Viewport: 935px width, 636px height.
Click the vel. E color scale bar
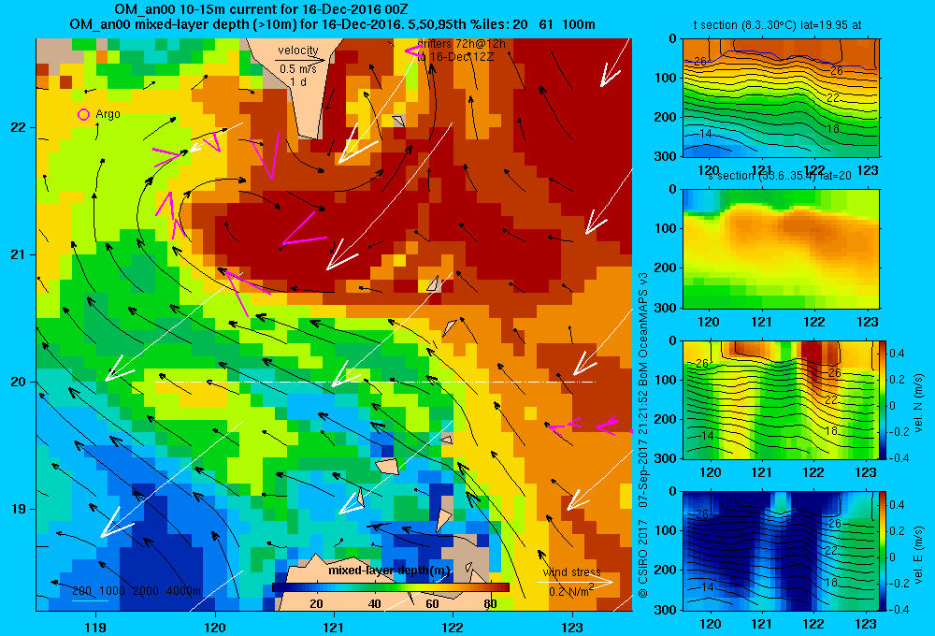coord(884,551)
